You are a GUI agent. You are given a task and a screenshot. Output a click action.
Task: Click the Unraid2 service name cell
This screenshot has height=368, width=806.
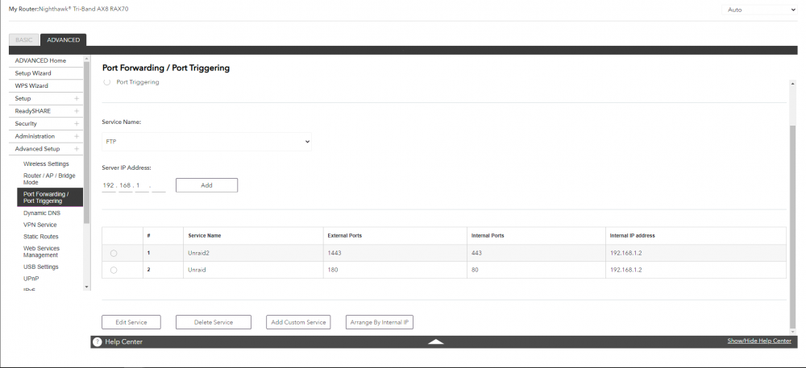click(253, 253)
